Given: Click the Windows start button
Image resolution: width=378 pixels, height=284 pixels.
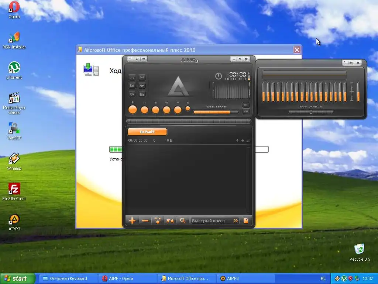Looking at the screenshot, I should click(18, 278).
